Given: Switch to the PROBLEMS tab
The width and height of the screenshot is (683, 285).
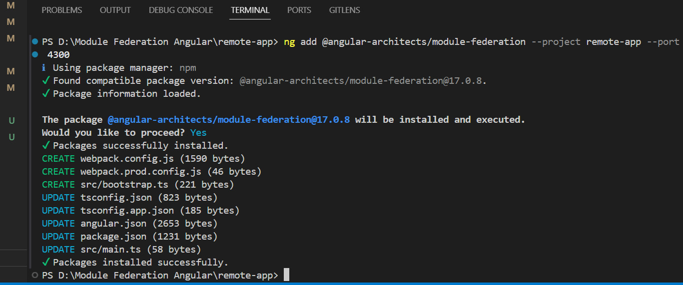Looking at the screenshot, I should (62, 10).
